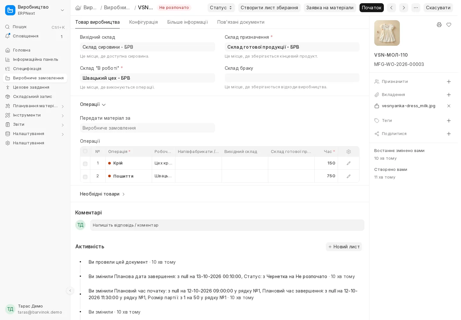The image size is (461, 320).
Task: Open Сповіщення notifications in sidebar
Action: (x=35, y=36)
